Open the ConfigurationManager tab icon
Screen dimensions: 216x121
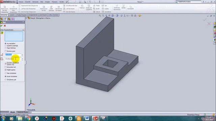(9, 19)
